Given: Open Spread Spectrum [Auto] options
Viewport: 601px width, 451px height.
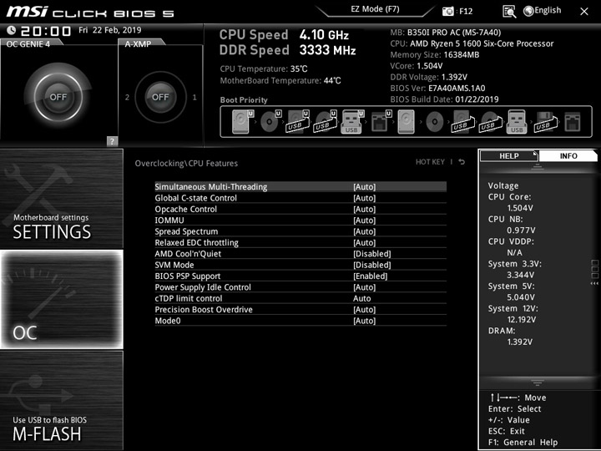Looking at the screenshot, I should (364, 231).
